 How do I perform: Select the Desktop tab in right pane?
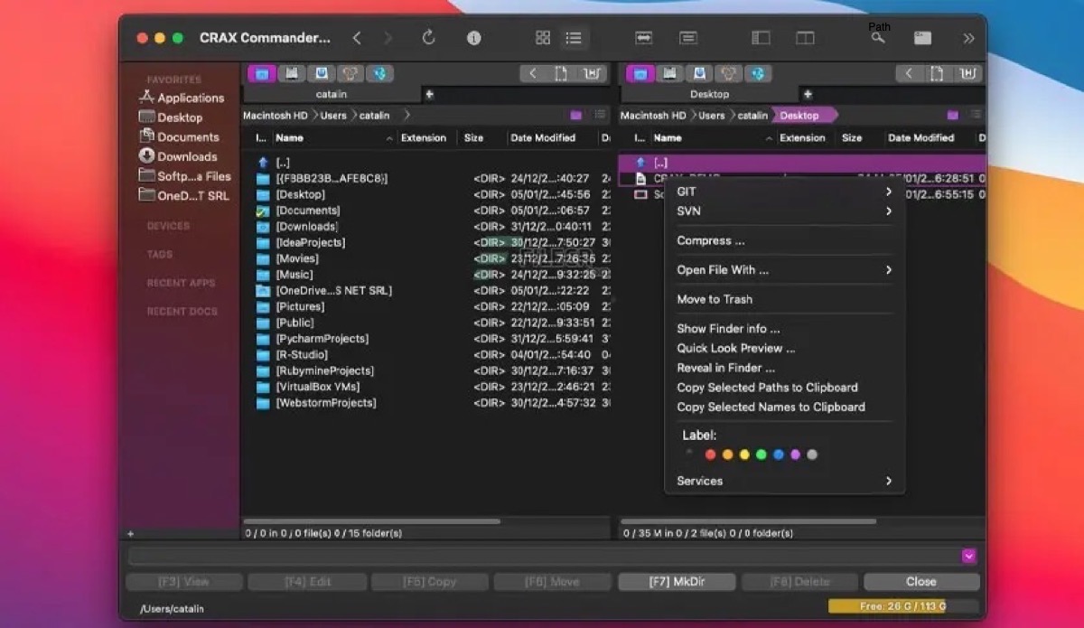709,94
